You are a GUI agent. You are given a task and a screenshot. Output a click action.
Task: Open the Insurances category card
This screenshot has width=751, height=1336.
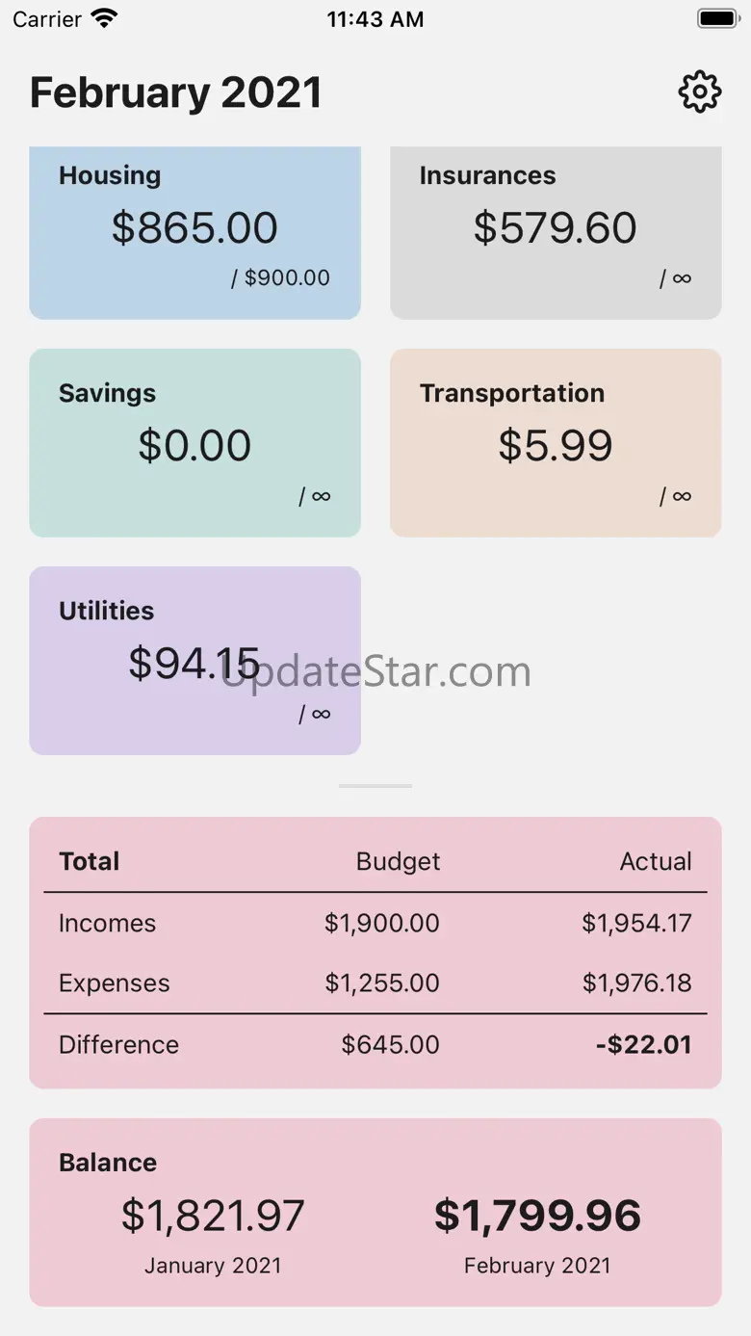[x=556, y=231]
